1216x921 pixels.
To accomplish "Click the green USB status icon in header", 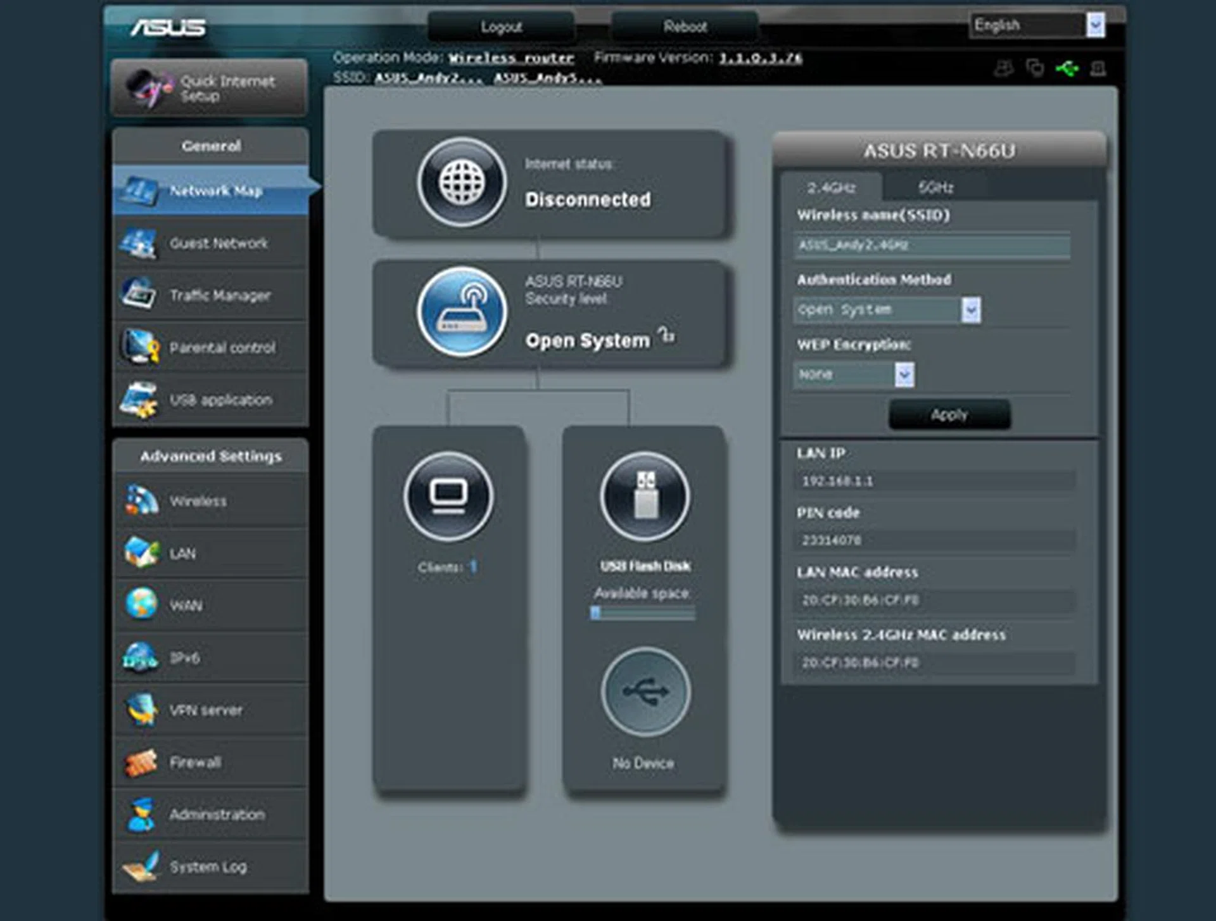I will [x=1067, y=68].
